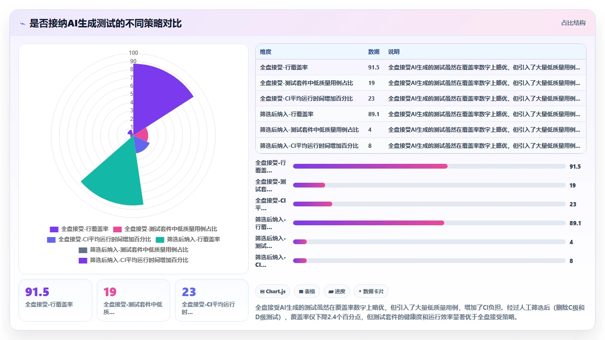This screenshot has width=605, height=340.
Task: Select table row 筛选后纳入-测试套件中低质量用例占比
Action: tap(421, 130)
